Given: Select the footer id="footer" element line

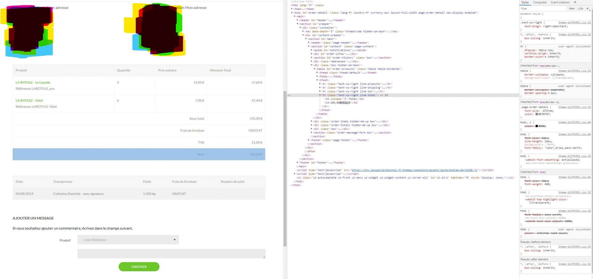Looking at the screenshot, I should (322, 163).
